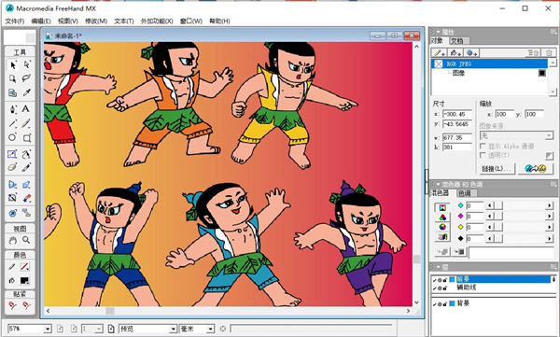This screenshot has height=337, width=560.
Task: Select the Hand tool
Action: click(13, 240)
